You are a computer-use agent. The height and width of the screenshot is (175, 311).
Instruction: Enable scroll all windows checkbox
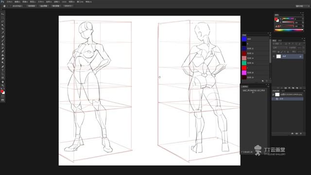pyautogui.click(x=11, y=6)
